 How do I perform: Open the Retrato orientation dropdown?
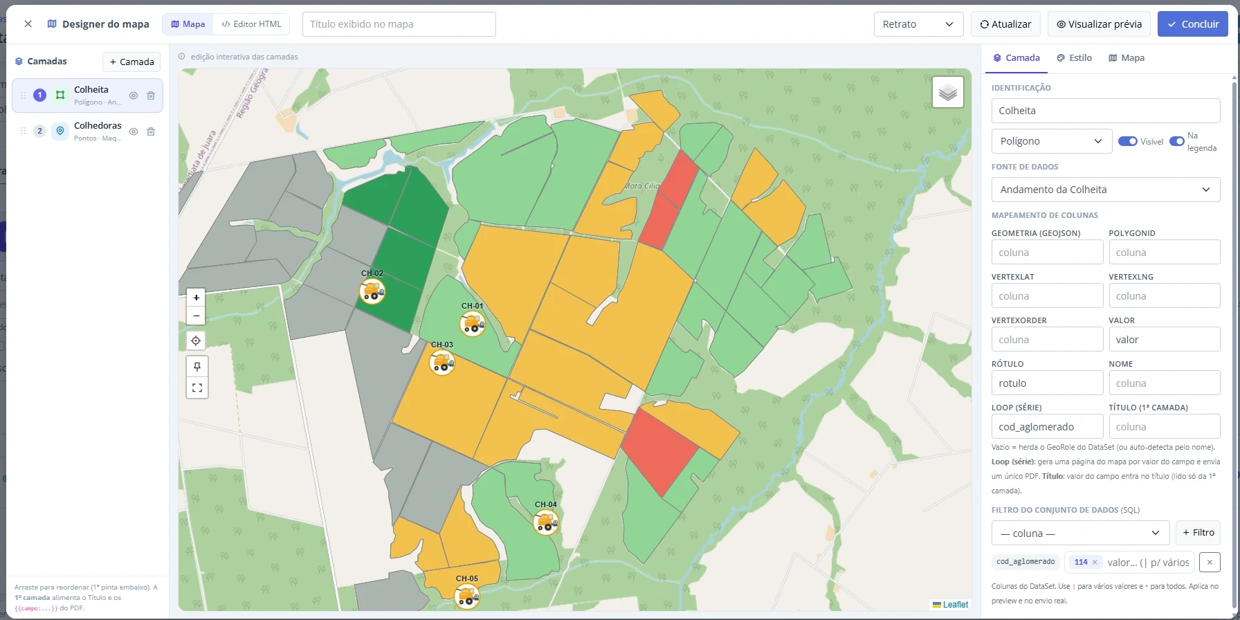(x=919, y=24)
